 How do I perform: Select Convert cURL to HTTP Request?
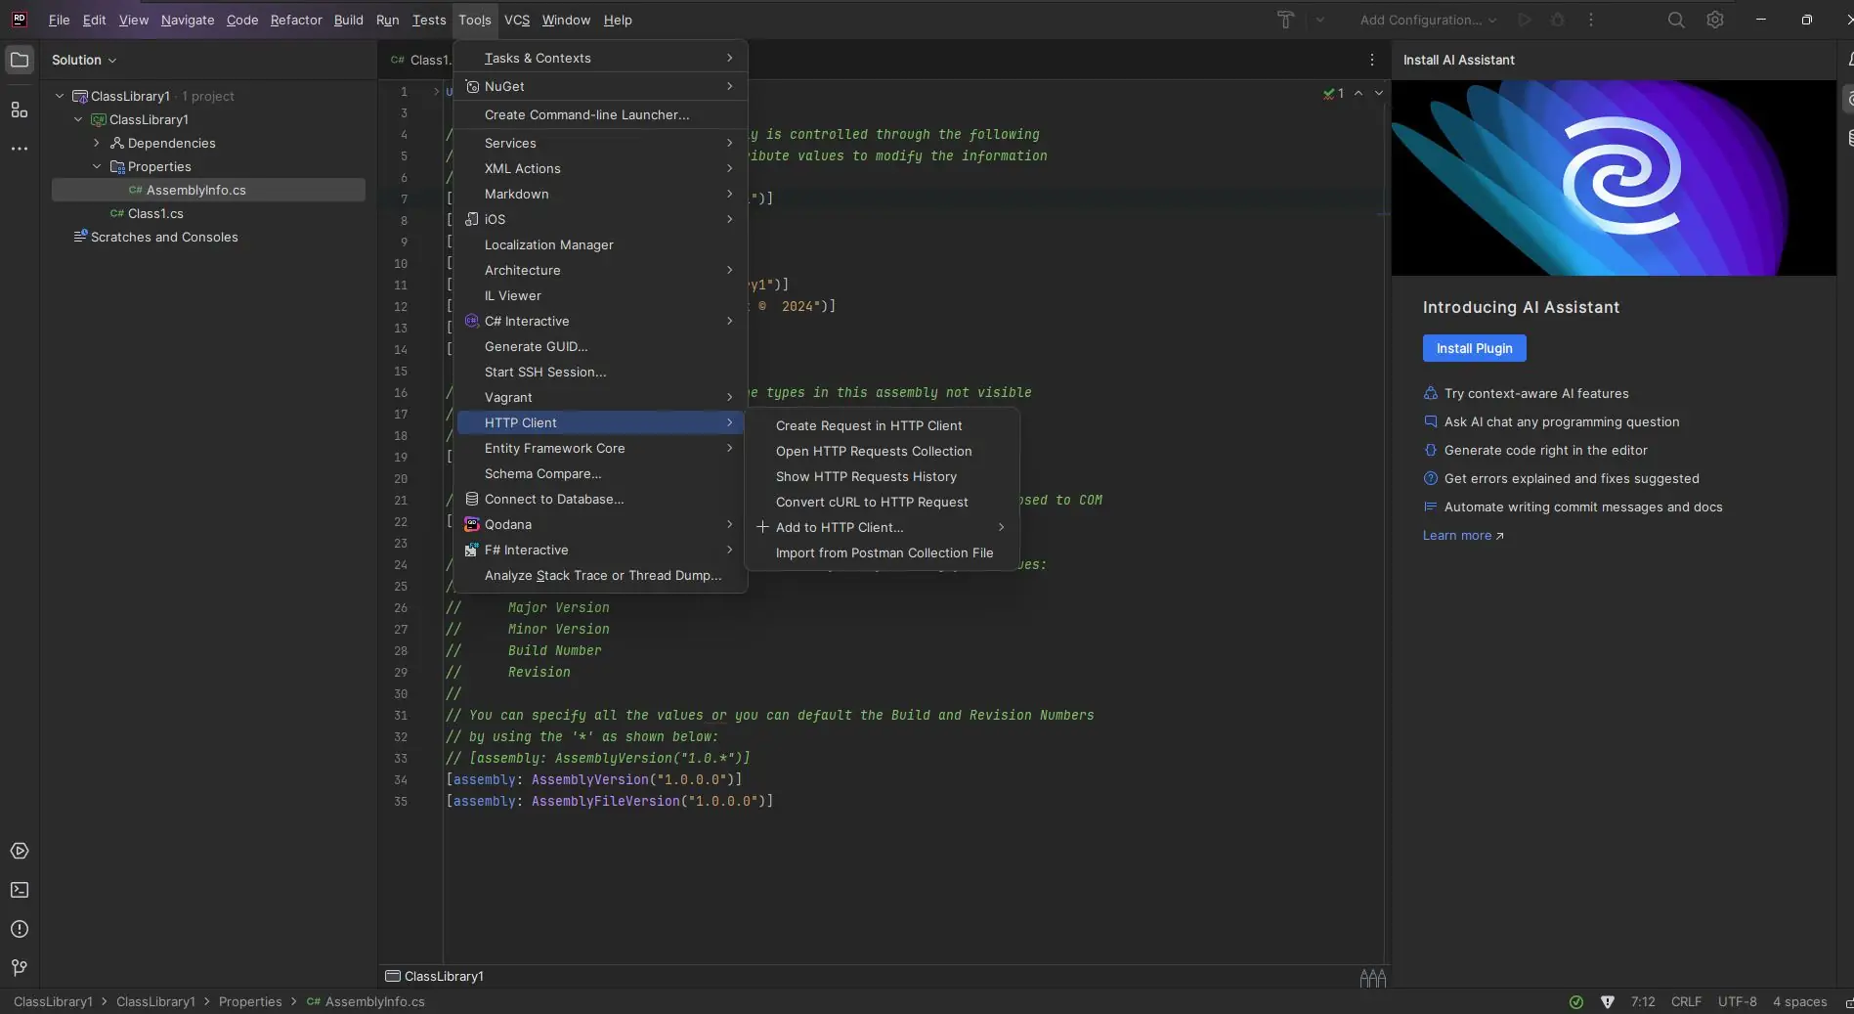click(x=871, y=502)
